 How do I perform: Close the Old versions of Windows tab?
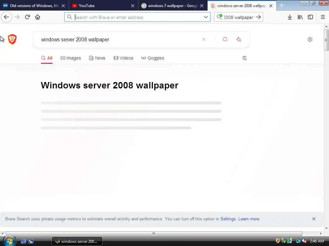point(63,6)
